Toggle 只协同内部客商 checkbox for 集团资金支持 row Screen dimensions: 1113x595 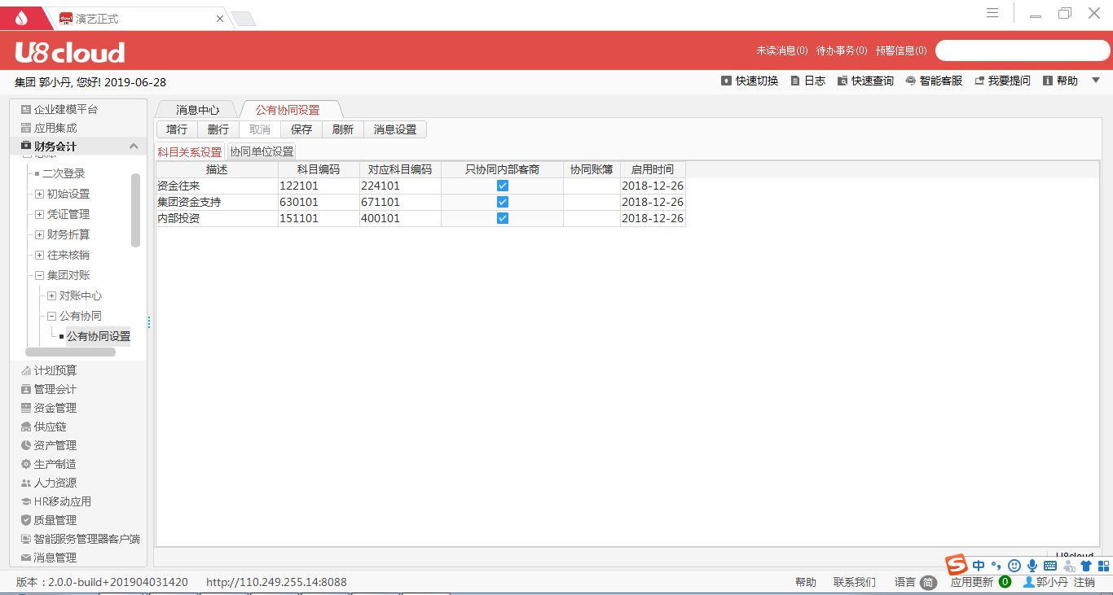[x=503, y=202]
